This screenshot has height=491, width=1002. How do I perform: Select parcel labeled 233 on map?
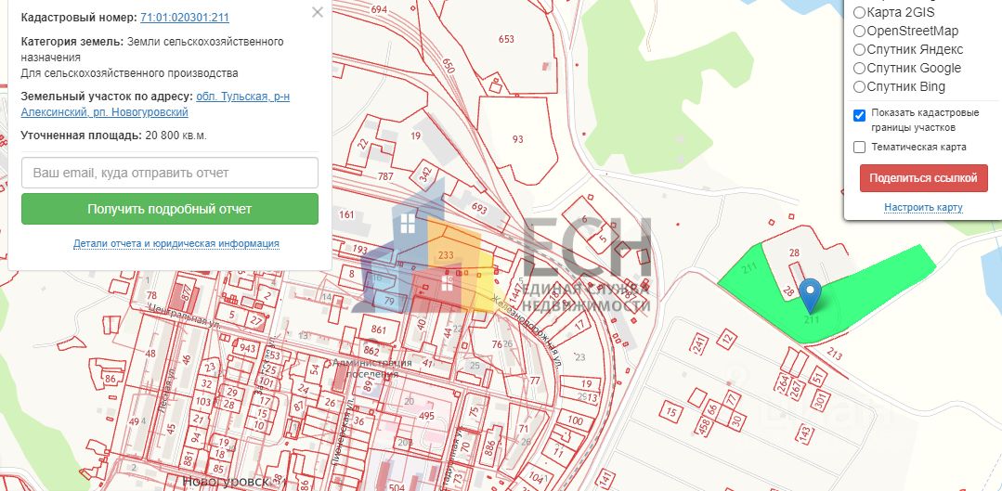[x=446, y=254]
